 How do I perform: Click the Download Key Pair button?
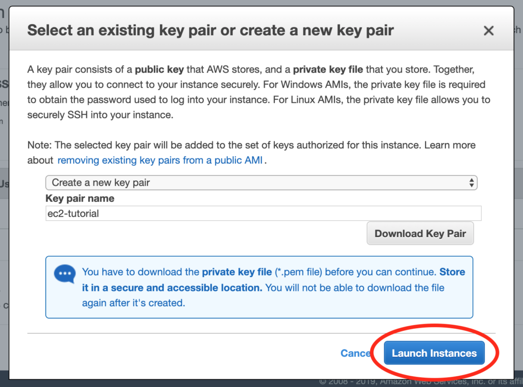[x=420, y=234]
